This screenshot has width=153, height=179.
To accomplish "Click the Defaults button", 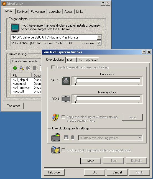I will tap(136, 161).
